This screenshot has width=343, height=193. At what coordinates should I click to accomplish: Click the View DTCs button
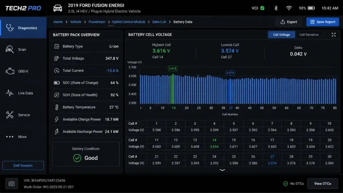(323, 184)
